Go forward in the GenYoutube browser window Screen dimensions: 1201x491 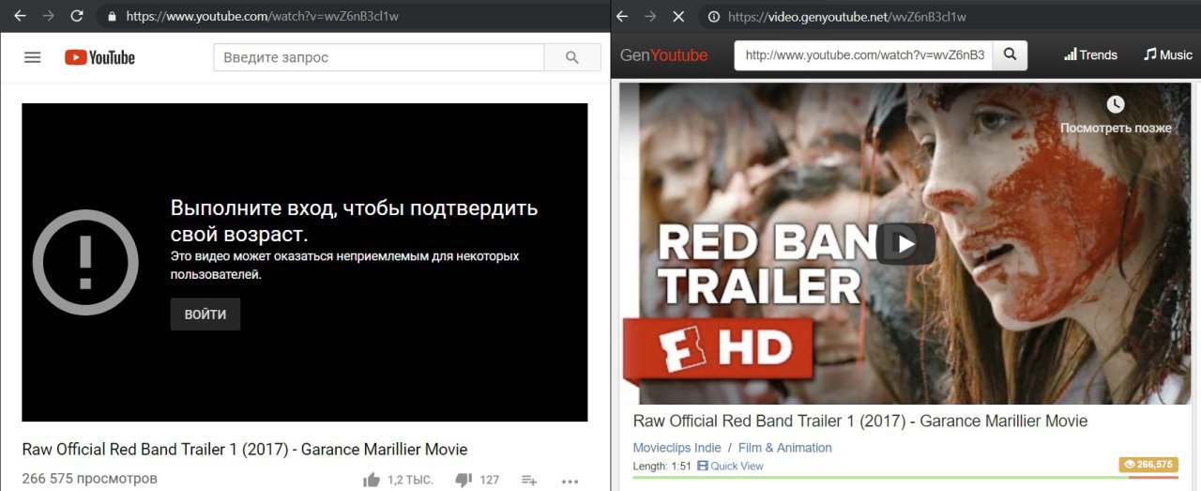(649, 16)
